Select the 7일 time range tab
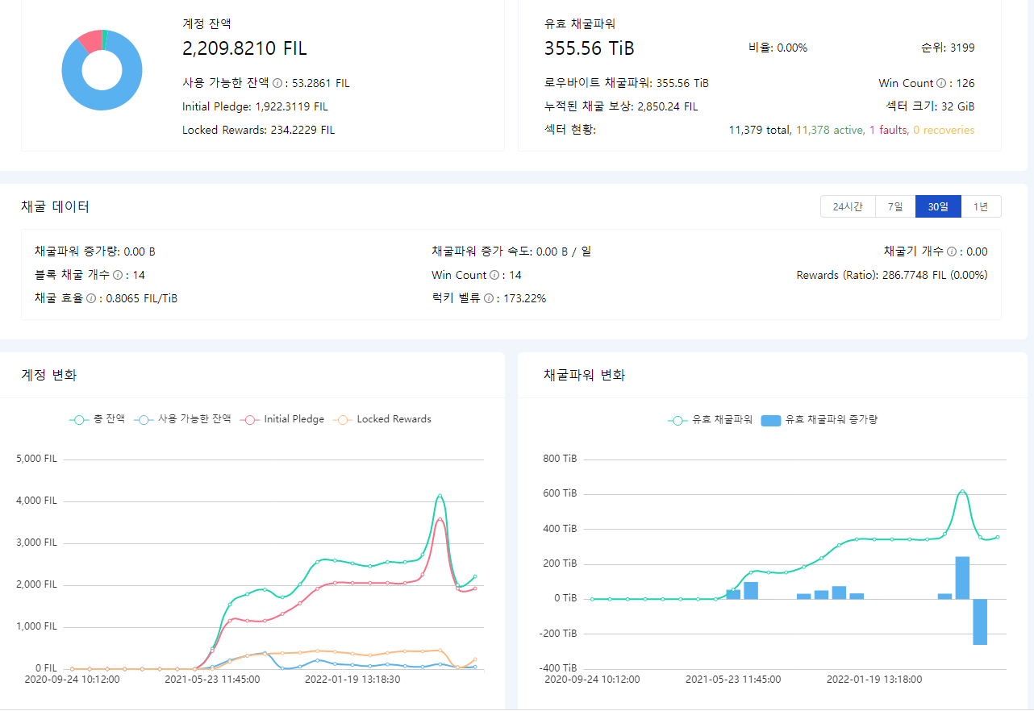The image size is (1034, 711). click(895, 207)
